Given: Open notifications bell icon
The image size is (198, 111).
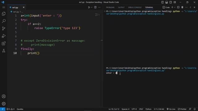Looking at the screenshot, I should pyautogui.click(x=195, y=109).
